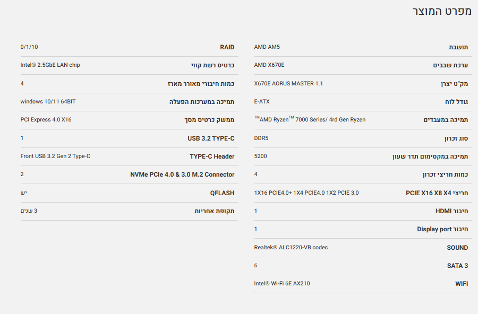Click the 'AMD AM5' socket value

pyautogui.click(x=267, y=47)
